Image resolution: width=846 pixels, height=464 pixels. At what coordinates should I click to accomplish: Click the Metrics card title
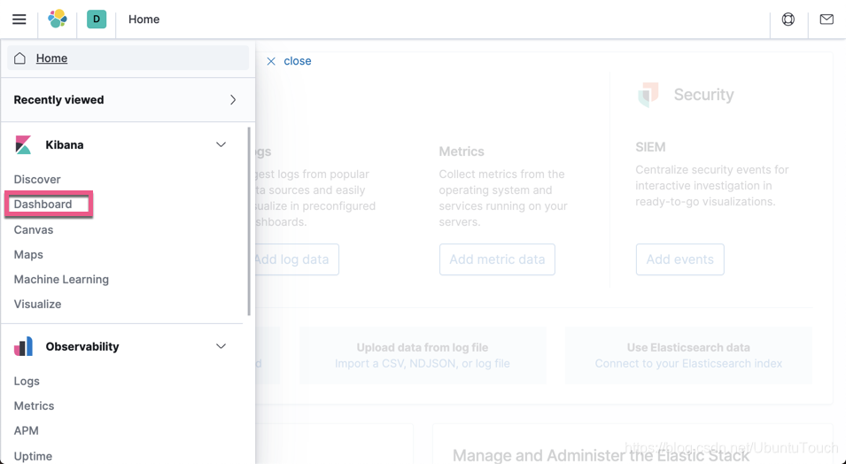tap(462, 151)
